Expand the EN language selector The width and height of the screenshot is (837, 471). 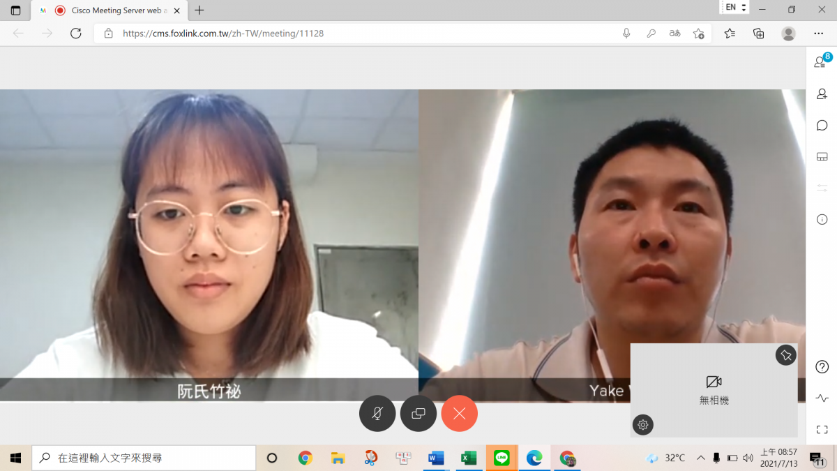tap(734, 7)
